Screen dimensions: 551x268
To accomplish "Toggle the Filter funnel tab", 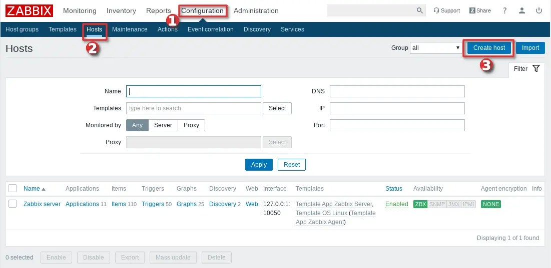I will 527,69.
